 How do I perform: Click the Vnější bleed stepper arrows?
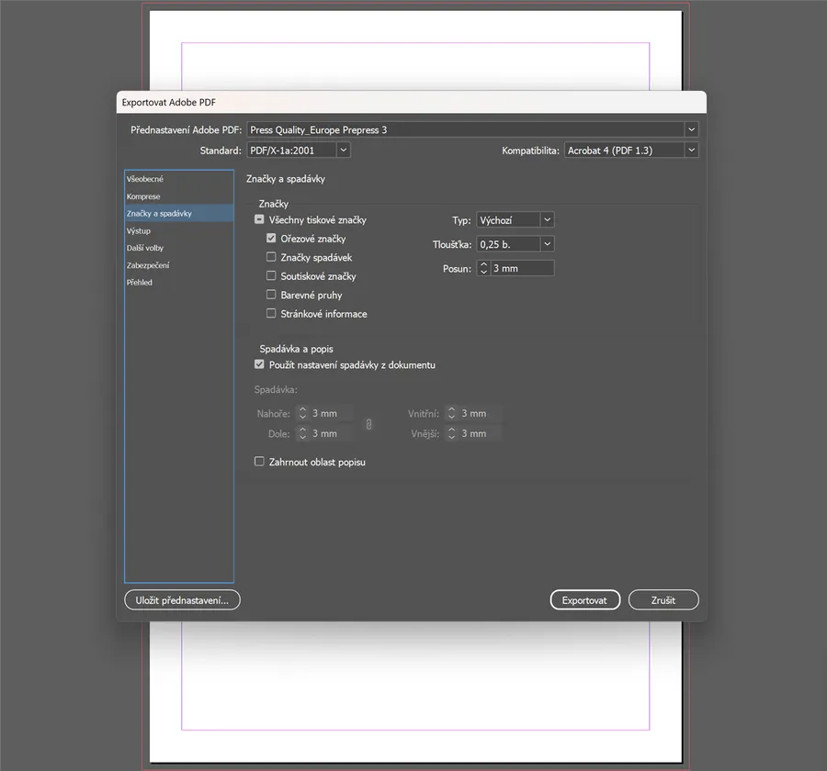pos(451,433)
